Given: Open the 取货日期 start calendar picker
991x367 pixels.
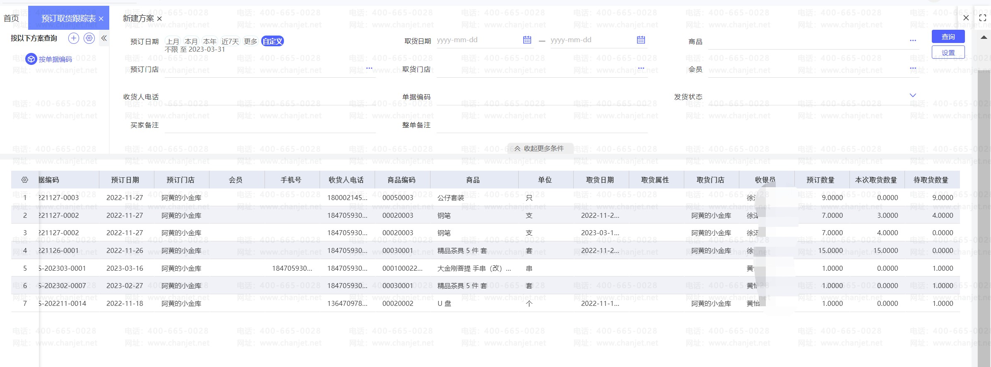Looking at the screenshot, I should coord(527,40).
